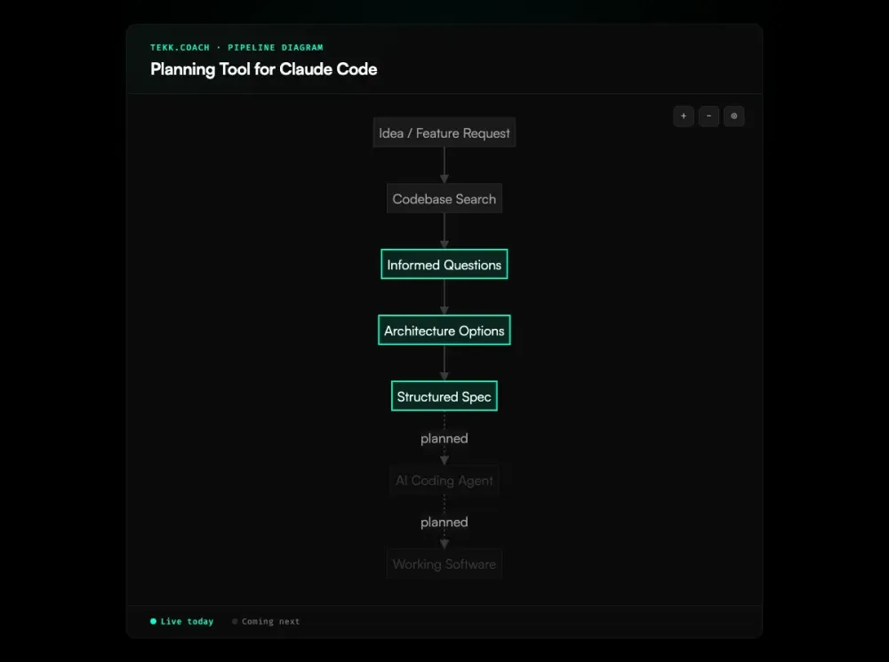Open the PIPELINE DIAGRAM header link
The height and width of the screenshot is (662, 889).
[276, 47]
